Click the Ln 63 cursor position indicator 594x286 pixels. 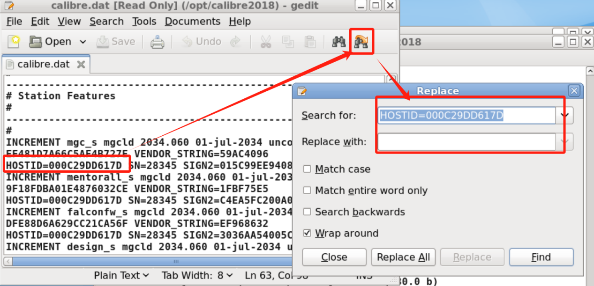(x=277, y=275)
